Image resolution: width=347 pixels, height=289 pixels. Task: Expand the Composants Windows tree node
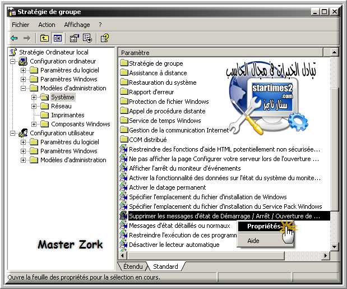click(34, 124)
